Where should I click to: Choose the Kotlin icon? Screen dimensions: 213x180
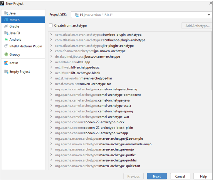6,63
